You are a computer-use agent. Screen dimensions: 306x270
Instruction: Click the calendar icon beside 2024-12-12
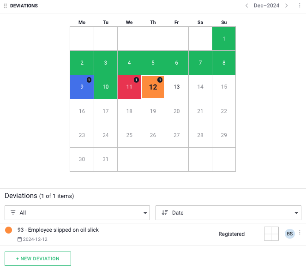pyautogui.click(x=19, y=240)
